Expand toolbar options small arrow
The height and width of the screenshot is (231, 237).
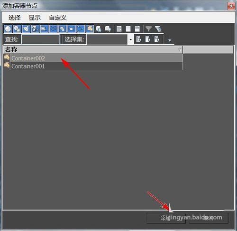point(170,40)
